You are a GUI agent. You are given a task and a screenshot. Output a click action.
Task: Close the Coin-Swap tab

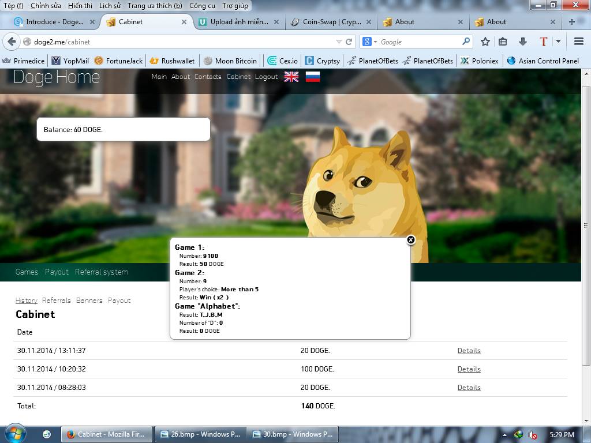pos(369,22)
